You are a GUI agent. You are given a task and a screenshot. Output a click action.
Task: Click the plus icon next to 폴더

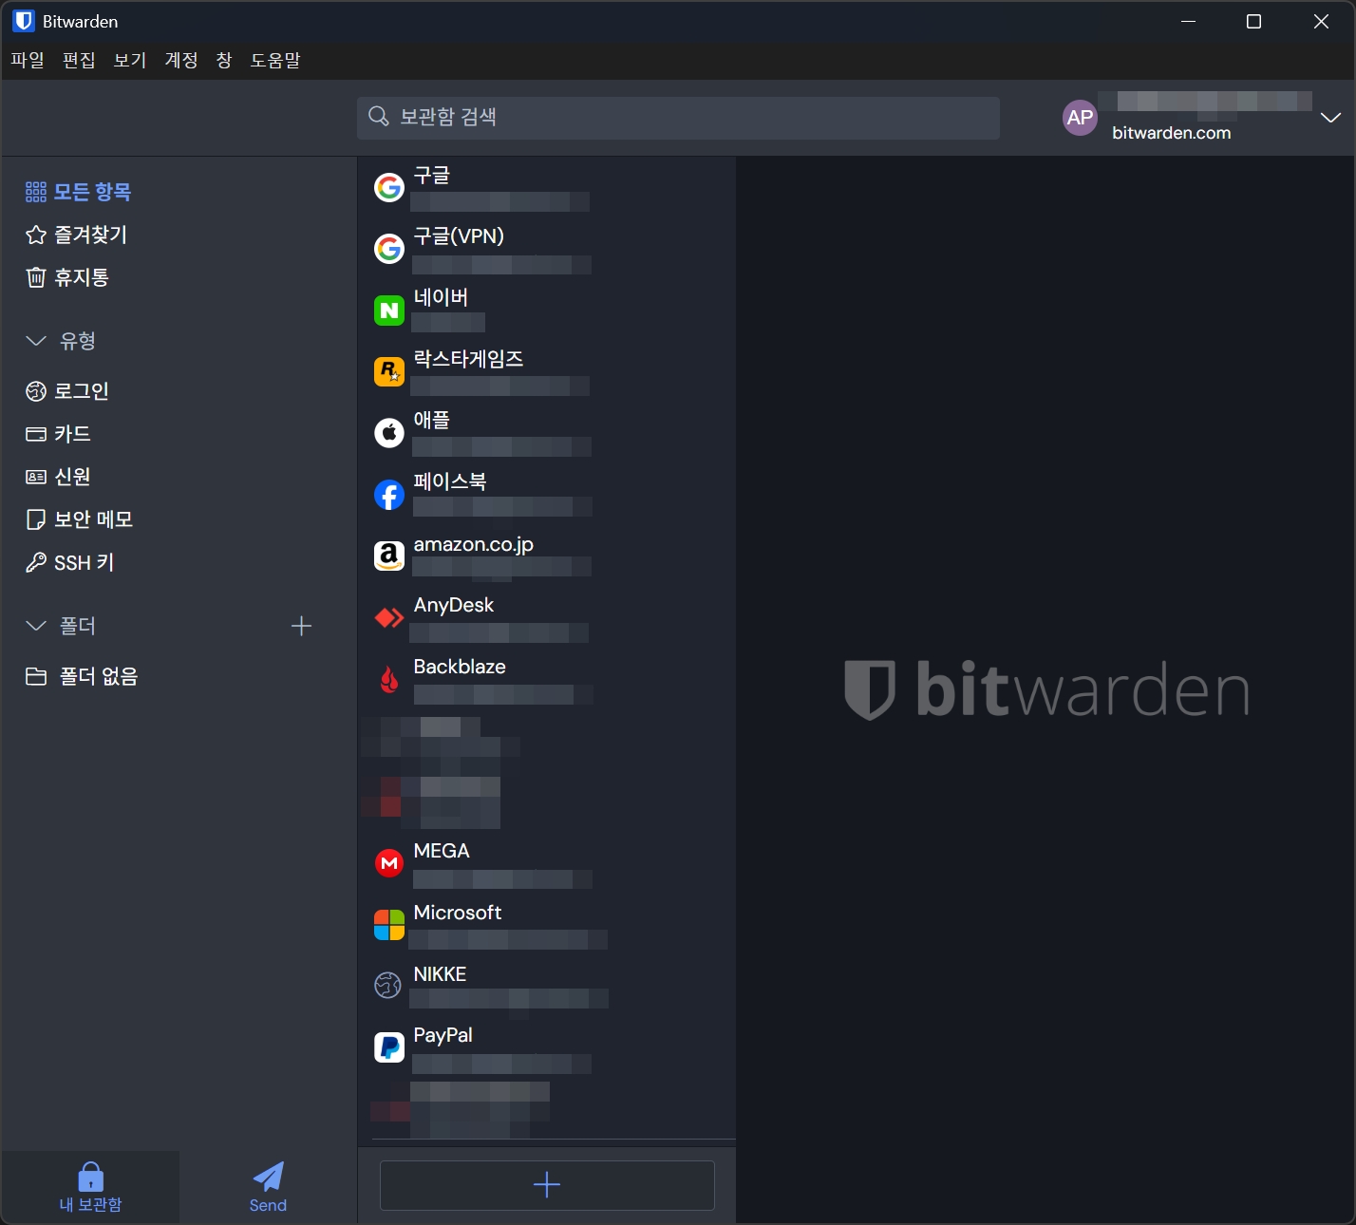pyautogui.click(x=301, y=626)
